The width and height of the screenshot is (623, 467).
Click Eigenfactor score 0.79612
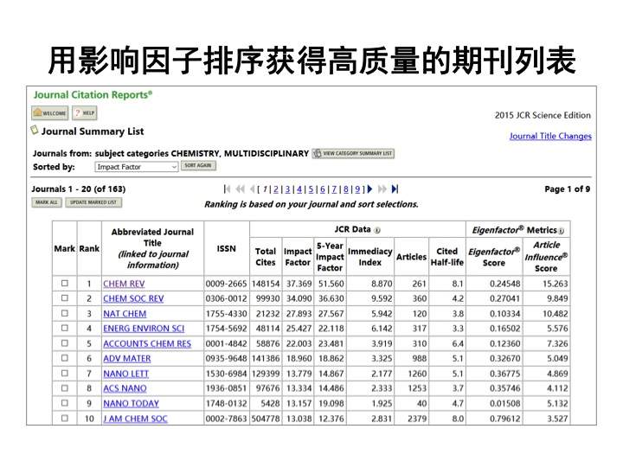coord(505,419)
